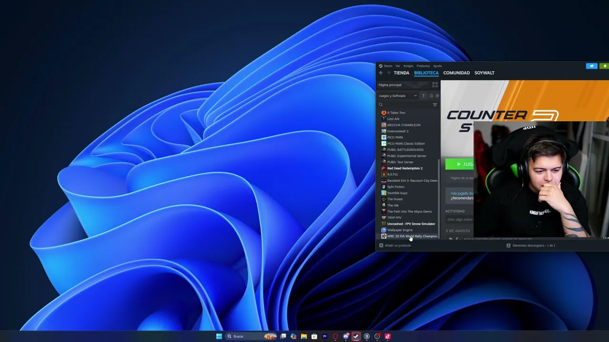Select Lost Ark in the game list
Viewport: 609px width, 342px height.
393,119
